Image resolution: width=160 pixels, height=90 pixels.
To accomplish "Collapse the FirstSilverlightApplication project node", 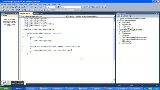I will click(117, 20).
